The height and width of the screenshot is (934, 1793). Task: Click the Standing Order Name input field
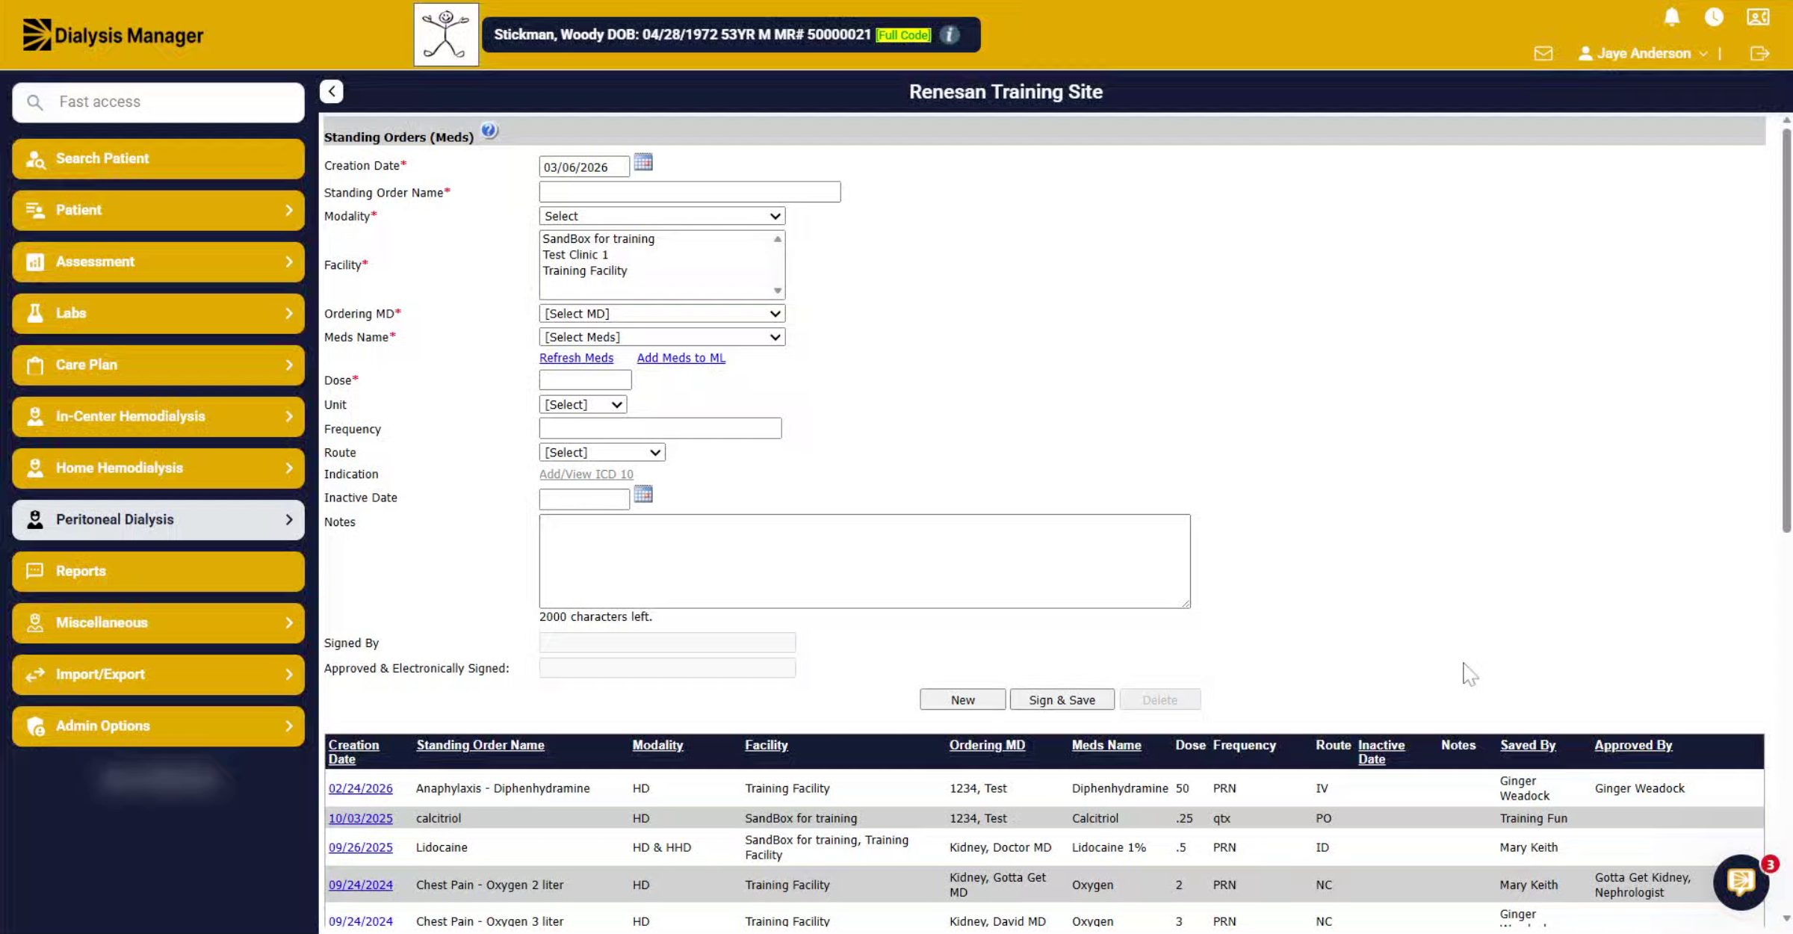[x=690, y=192]
